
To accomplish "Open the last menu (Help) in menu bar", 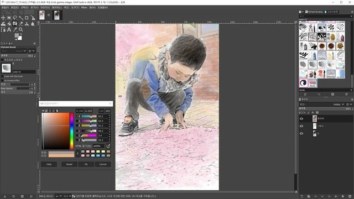I will [102, 7].
